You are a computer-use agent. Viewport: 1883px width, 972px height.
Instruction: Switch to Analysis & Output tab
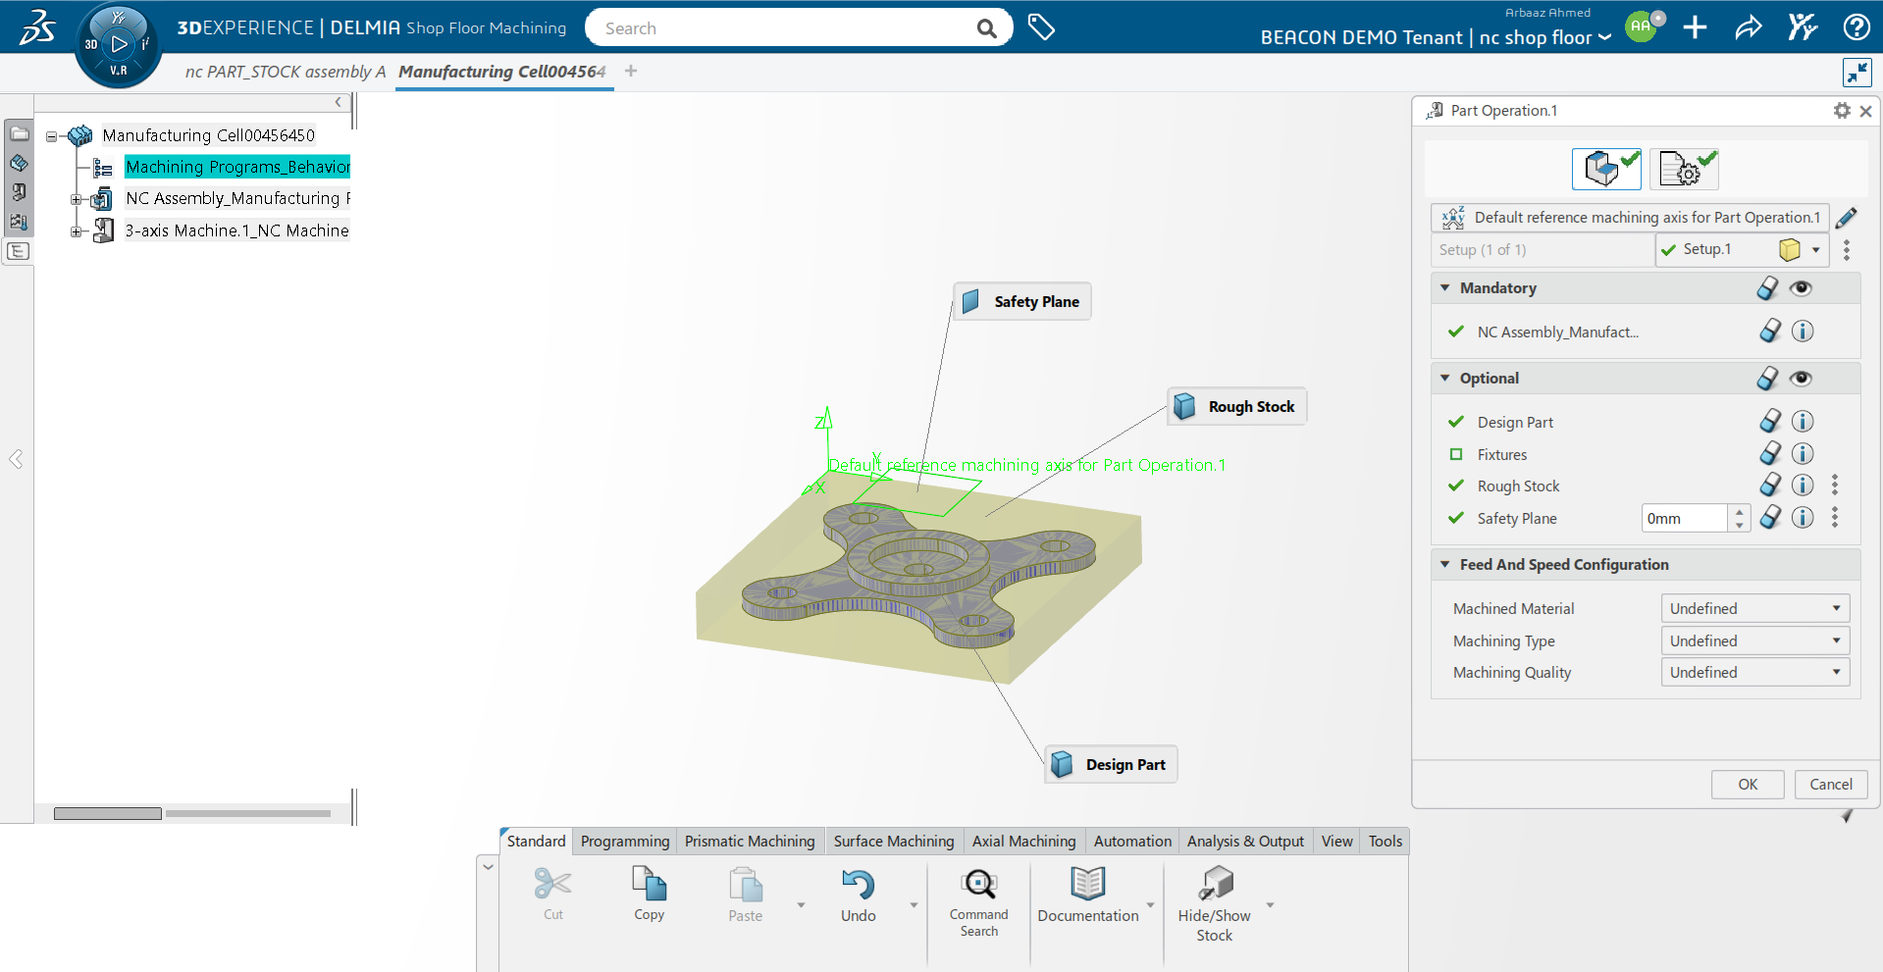(1245, 842)
